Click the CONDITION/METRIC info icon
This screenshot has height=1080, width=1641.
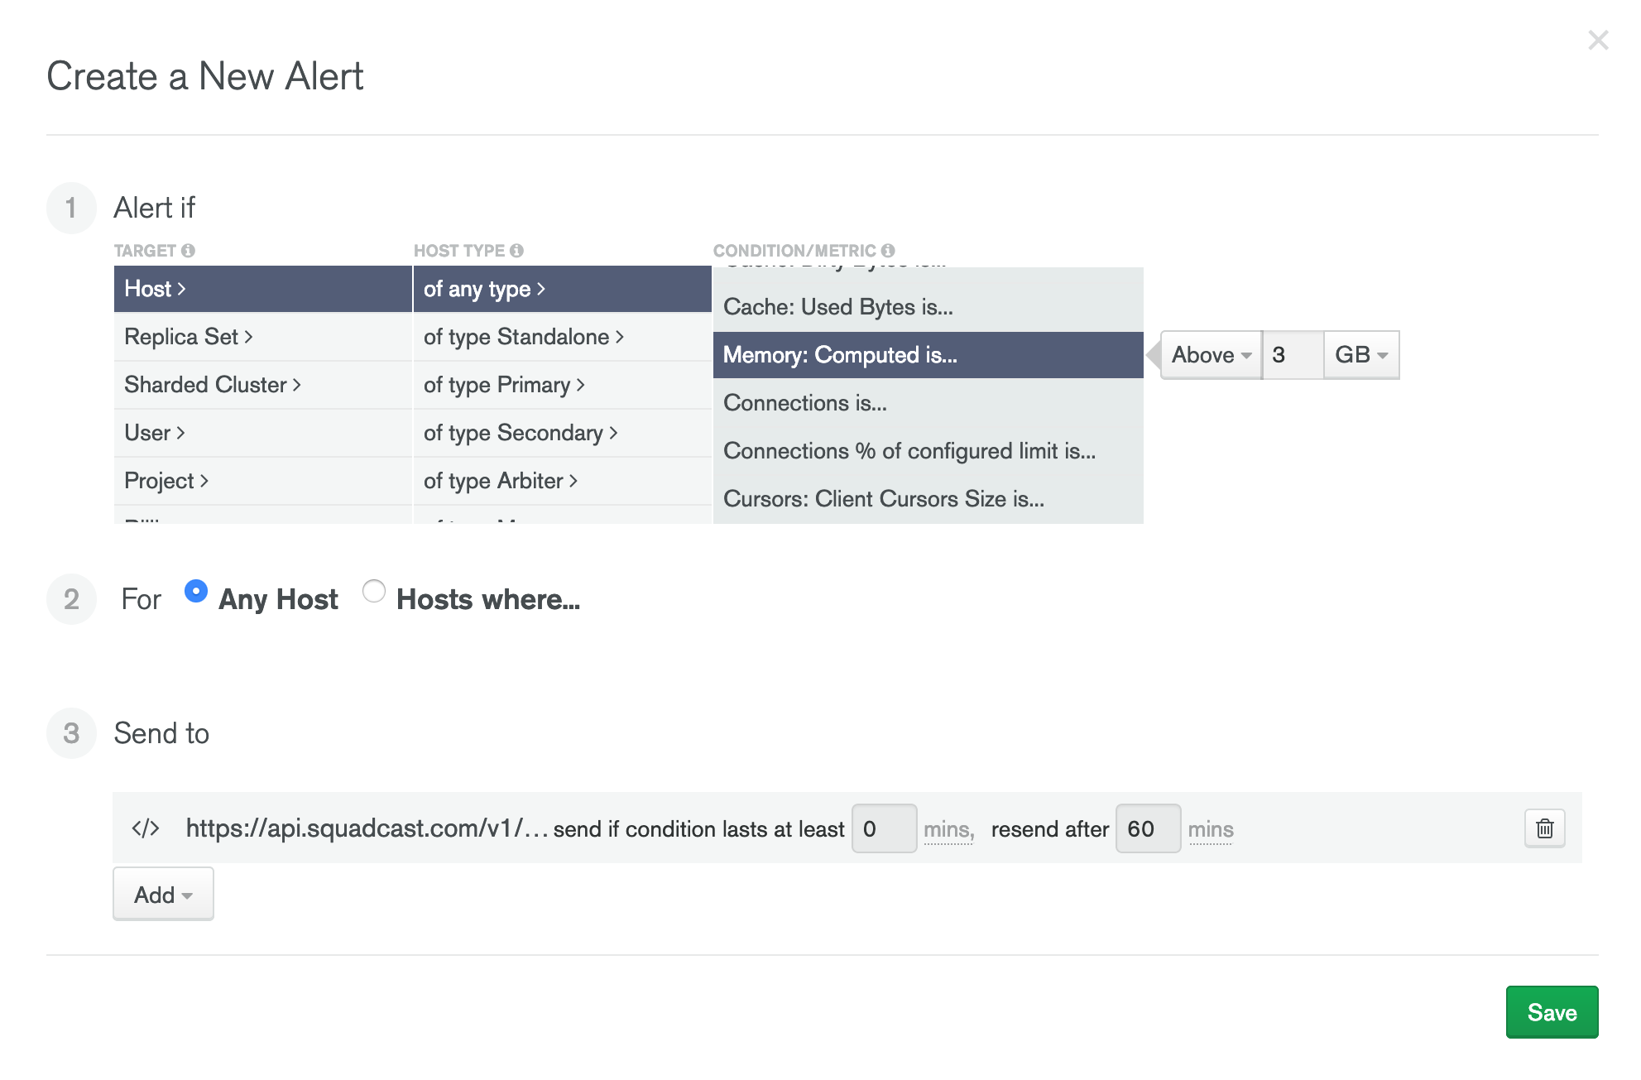(x=888, y=250)
